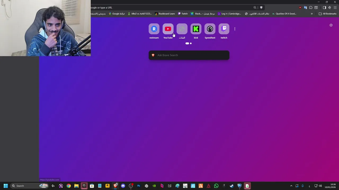Expand the hidden bookmarks overflow chevron
Viewport: 339px width, 190px height.
pyautogui.click(x=312, y=14)
